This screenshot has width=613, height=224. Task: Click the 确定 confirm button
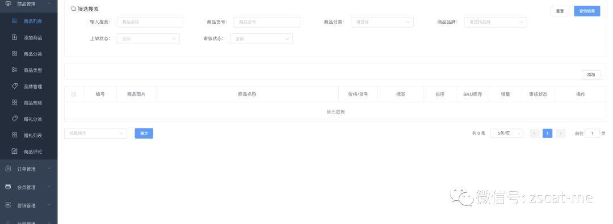pyautogui.click(x=144, y=133)
